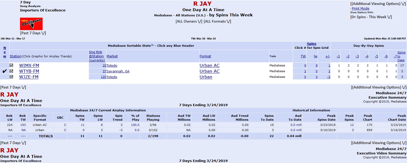
Task: Open Urban format link for WJZE-FM
Action: 206,77
